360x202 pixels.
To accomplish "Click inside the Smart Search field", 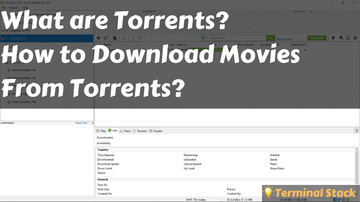I will pyautogui.click(x=237, y=38).
